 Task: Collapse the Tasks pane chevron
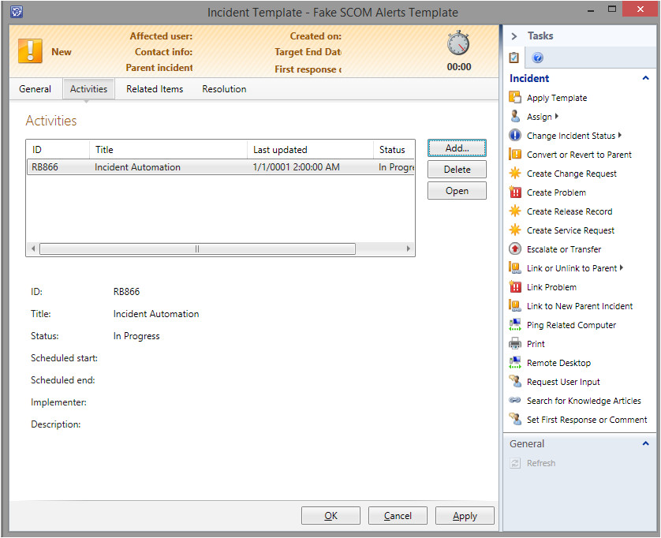[x=514, y=36]
